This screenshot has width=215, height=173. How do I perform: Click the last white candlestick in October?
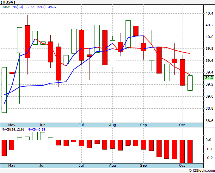(x=190, y=83)
